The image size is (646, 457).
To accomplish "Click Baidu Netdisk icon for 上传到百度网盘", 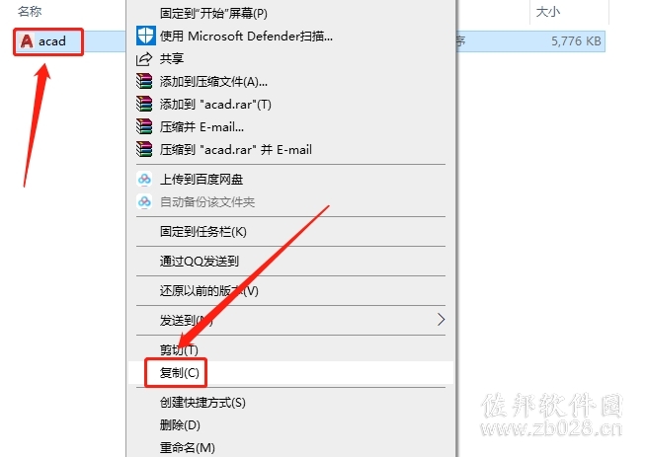I will 144,179.
